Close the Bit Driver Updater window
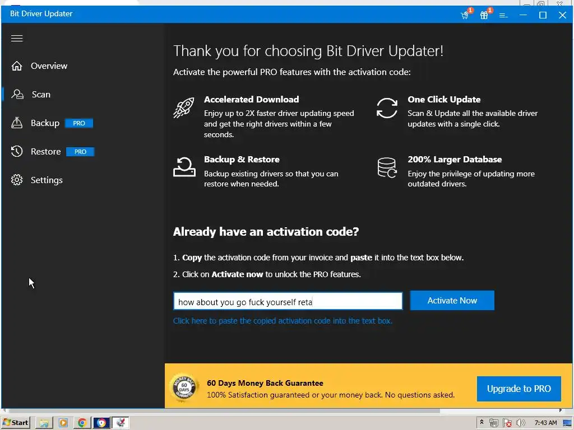The image size is (574, 430). 563,15
